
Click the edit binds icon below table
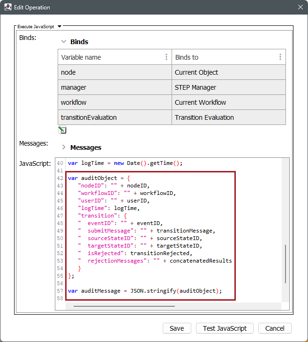click(62, 130)
